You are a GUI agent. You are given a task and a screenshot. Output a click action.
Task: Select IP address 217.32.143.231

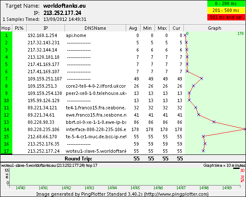(44, 43)
